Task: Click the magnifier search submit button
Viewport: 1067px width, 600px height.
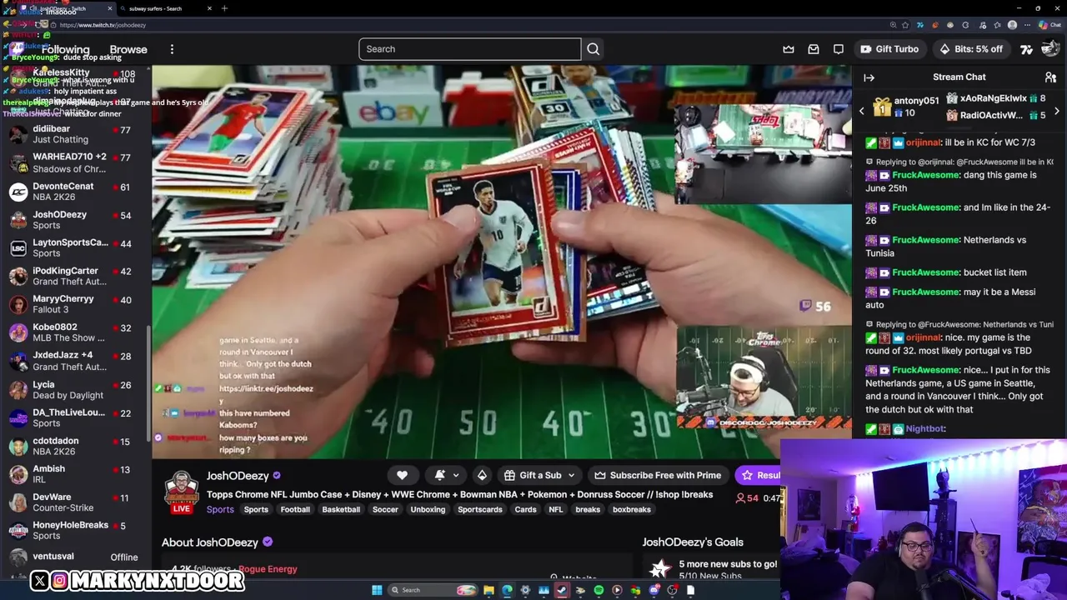Action: point(593,49)
